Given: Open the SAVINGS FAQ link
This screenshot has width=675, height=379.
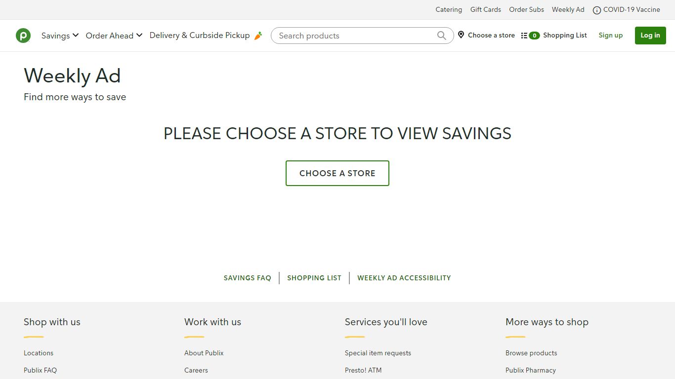Looking at the screenshot, I should [x=248, y=278].
